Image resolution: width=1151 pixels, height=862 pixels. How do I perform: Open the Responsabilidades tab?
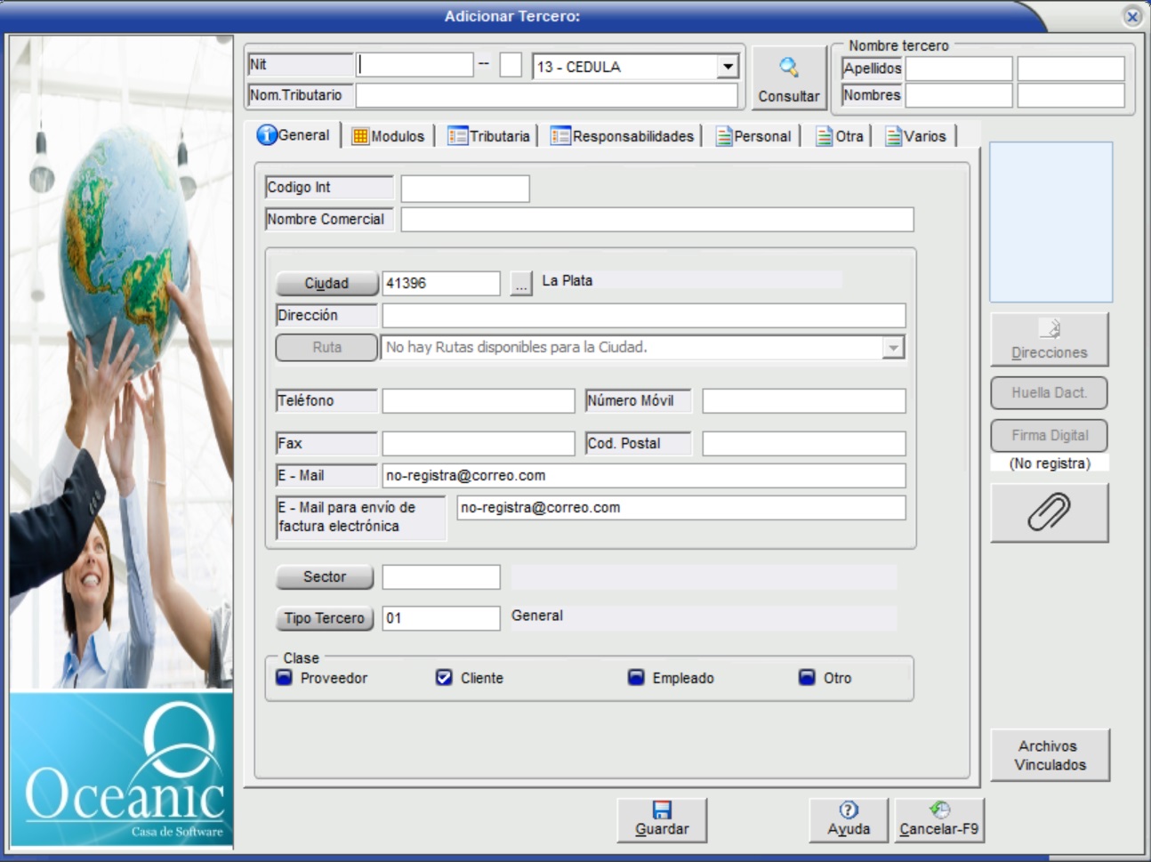(x=623, y=136)
